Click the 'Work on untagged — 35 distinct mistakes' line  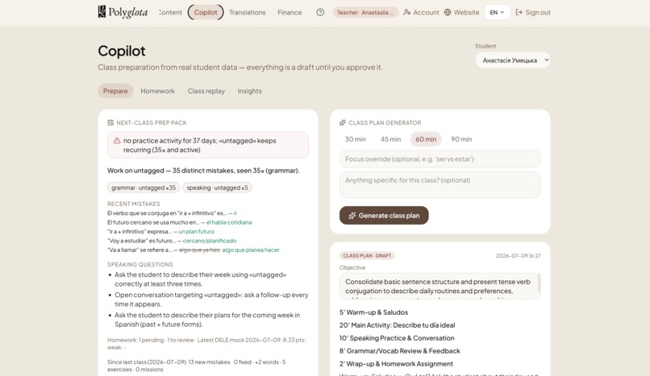pyautogui.click(x=203, y=171)
